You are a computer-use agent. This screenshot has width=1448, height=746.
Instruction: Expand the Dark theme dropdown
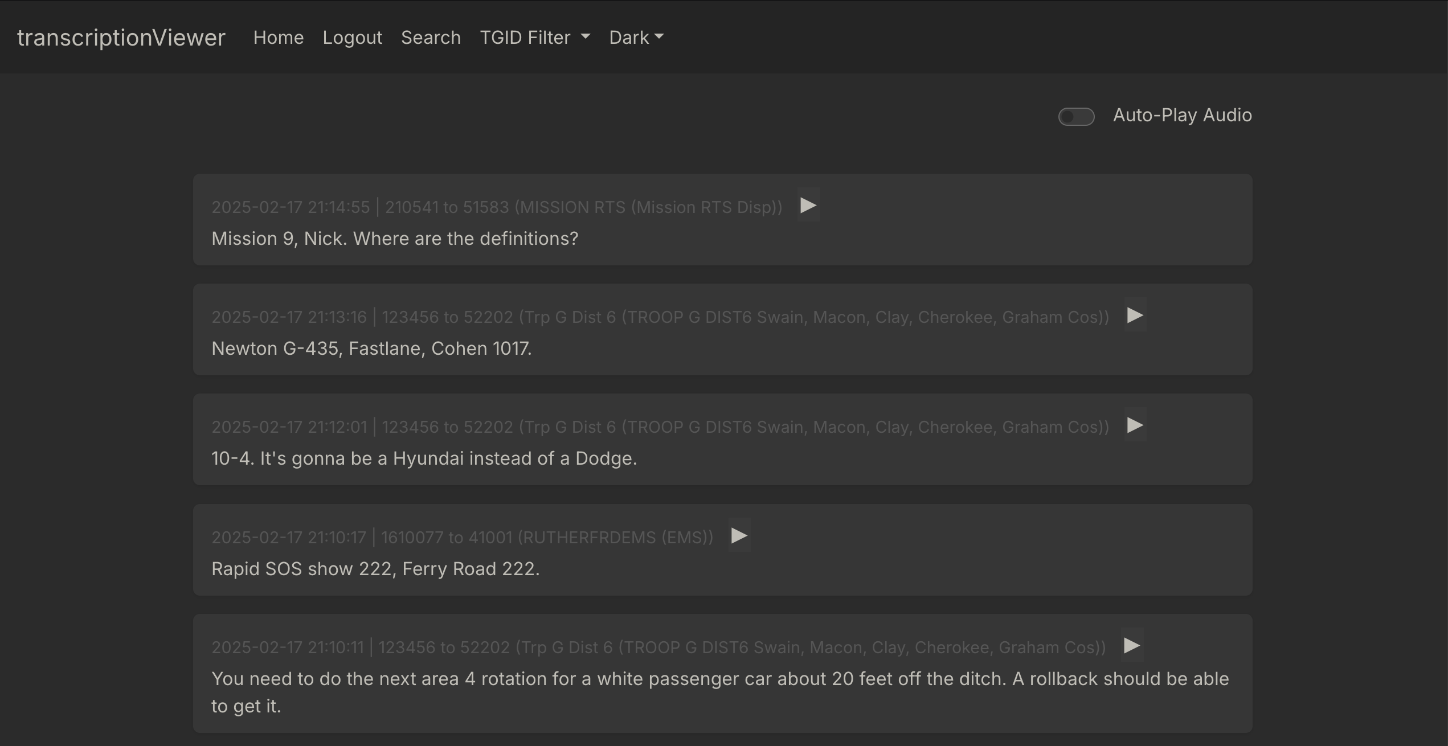pos(636,38)
